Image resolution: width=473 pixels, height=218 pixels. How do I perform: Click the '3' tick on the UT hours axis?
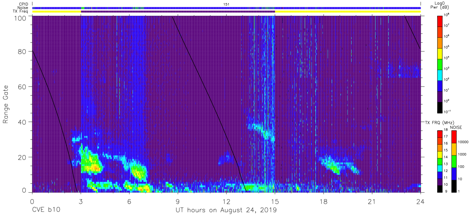tap(81, 201)
